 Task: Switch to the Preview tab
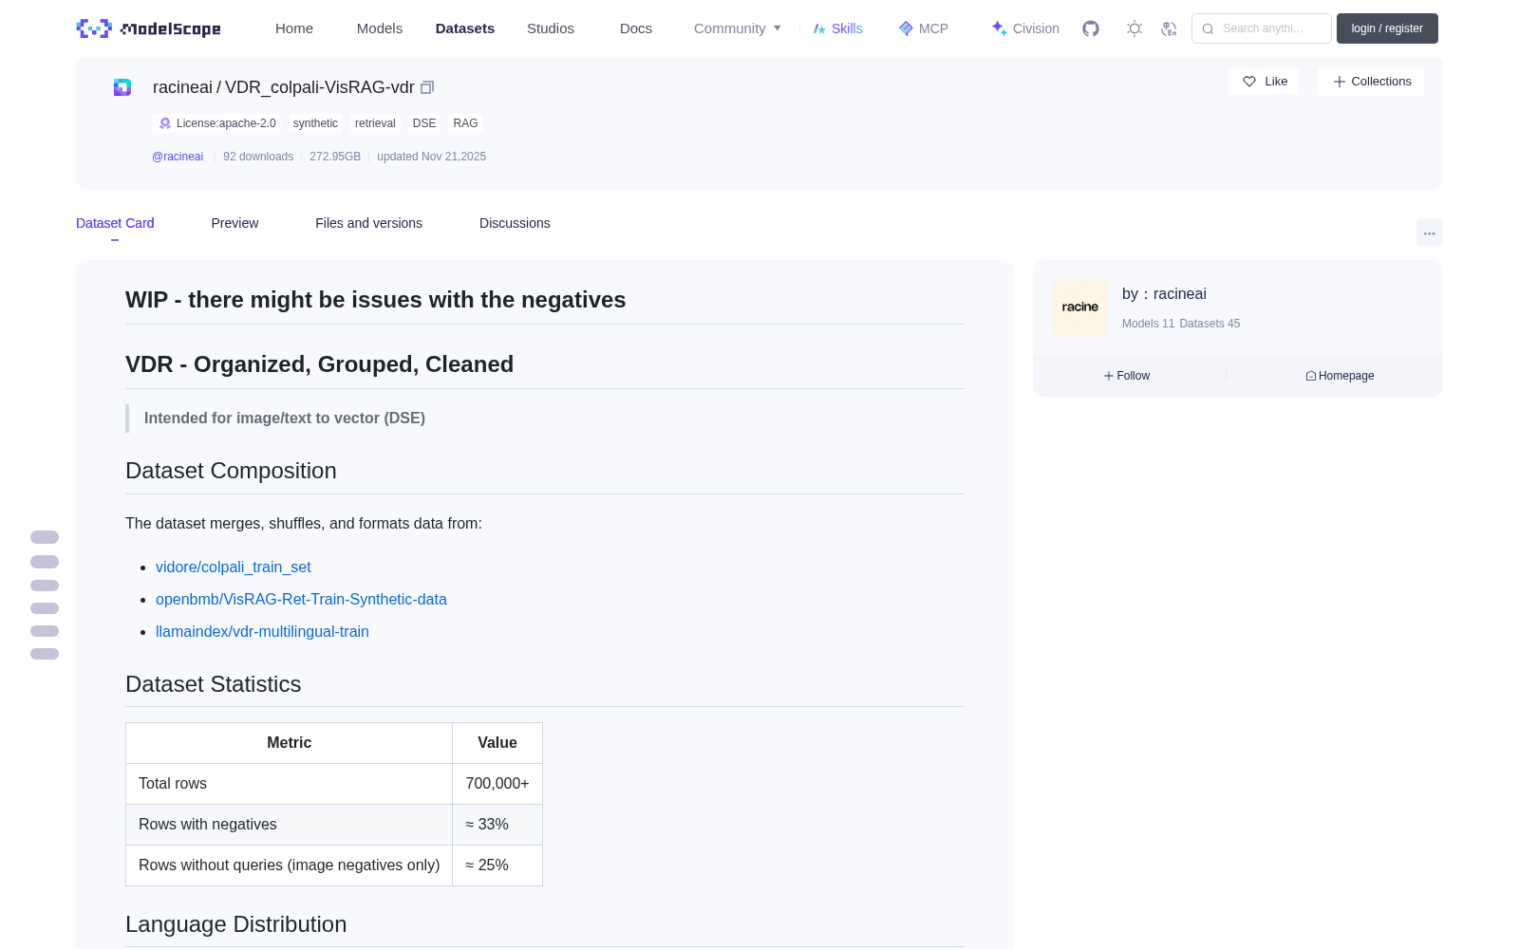(x=234, y=223)
